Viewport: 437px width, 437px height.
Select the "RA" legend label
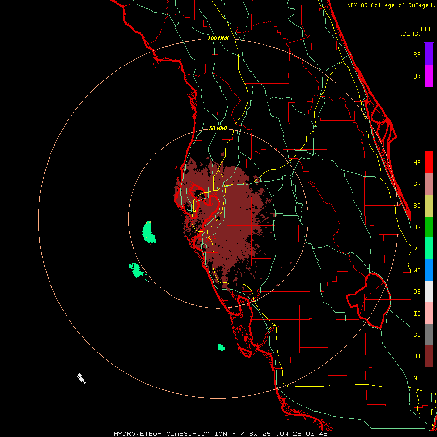[x=417, y=249]
